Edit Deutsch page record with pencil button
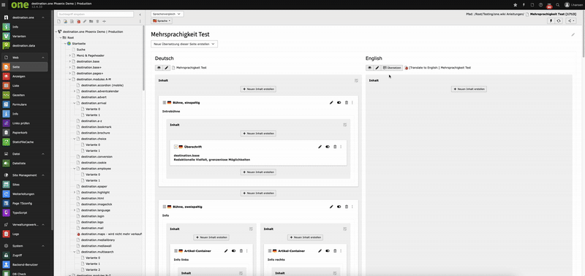This screenshot has width=585, height=276. (167, 68)
